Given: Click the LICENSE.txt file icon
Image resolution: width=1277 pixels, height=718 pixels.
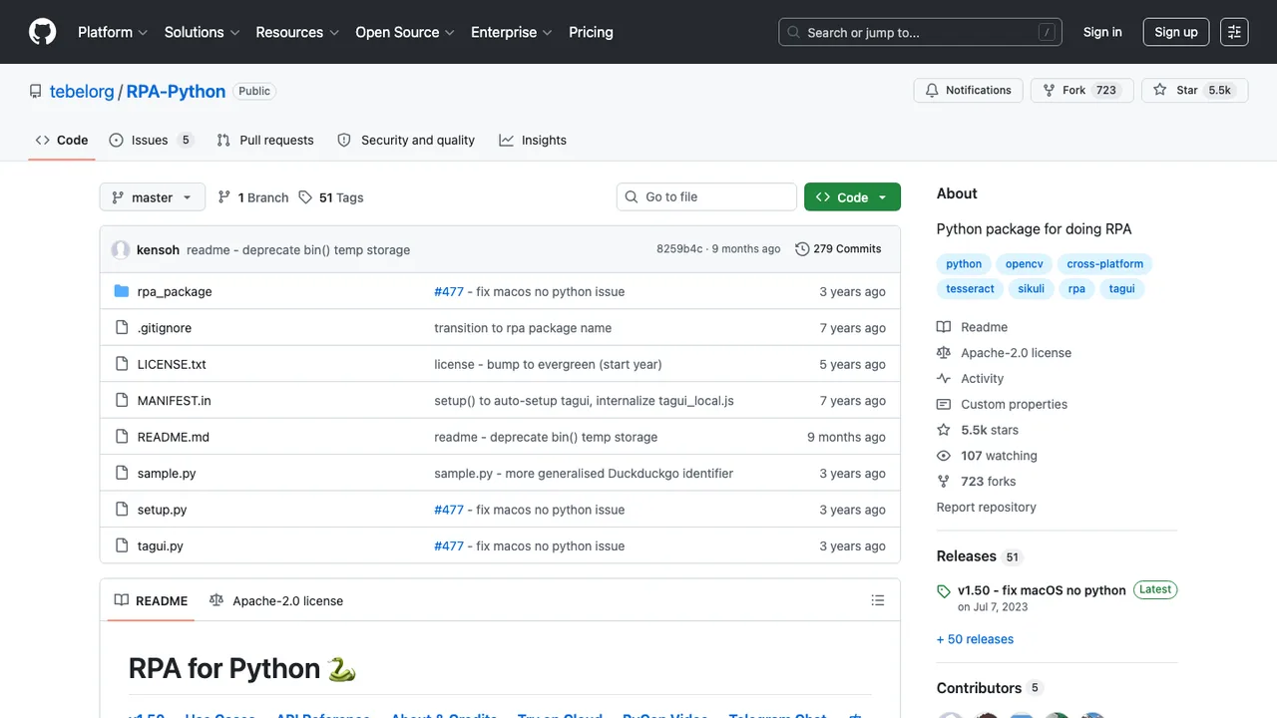Looking at the screenshot, I should (x=122, y=364).
